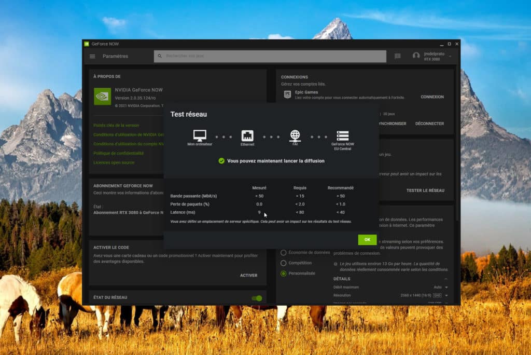Click the jmdelprato user avatar icon
The width and height of the screenshot is (531, 355).
pos(416,56)
